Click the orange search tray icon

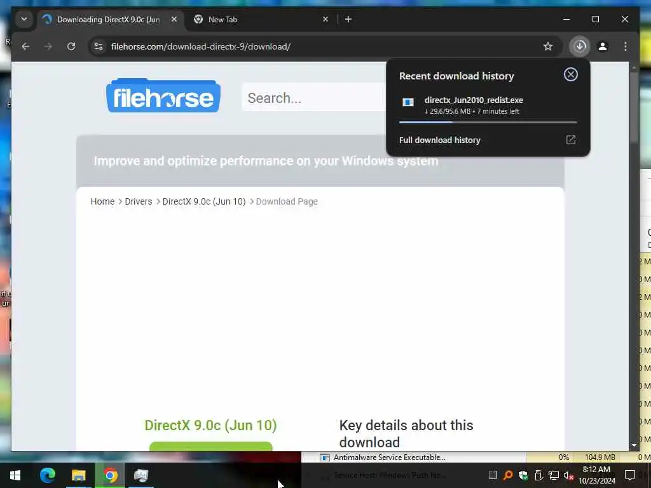(508, 475)
